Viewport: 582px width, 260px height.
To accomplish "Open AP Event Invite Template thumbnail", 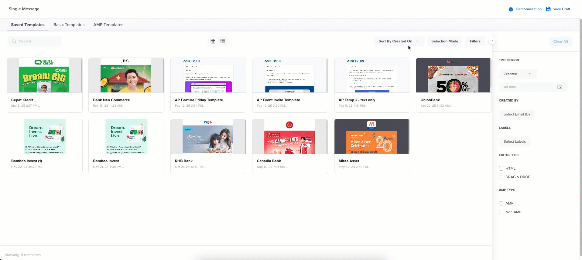I will tap(290, 75).
